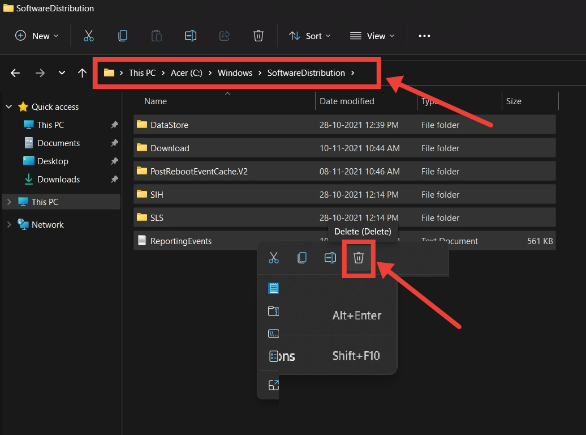Click the Copy icon in the top toolbar
This screenshot has height=435, width=586.
122,36
